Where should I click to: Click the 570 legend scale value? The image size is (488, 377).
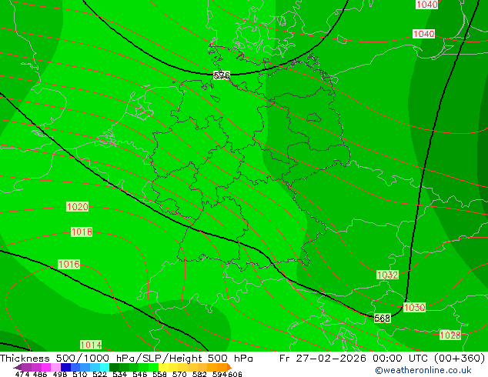(179, 374)
